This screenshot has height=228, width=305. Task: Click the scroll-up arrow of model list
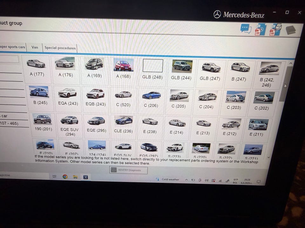tap(291, 63)
